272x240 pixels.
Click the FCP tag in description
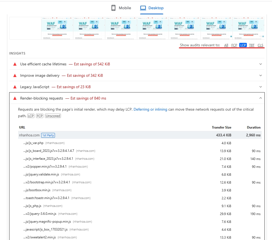point(40,116)
